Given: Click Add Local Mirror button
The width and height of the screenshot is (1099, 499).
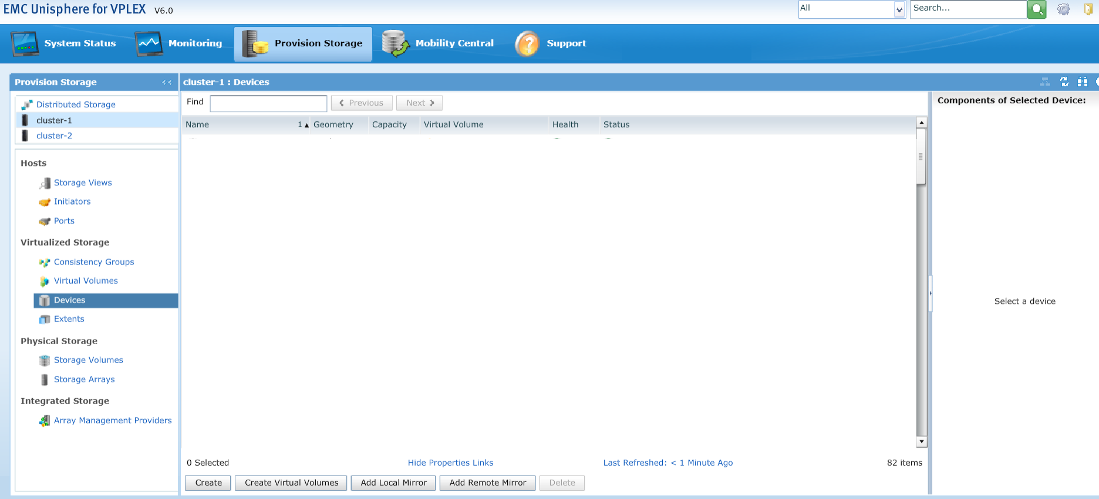Looking at the screenshot, I should (x=393, y=483).
